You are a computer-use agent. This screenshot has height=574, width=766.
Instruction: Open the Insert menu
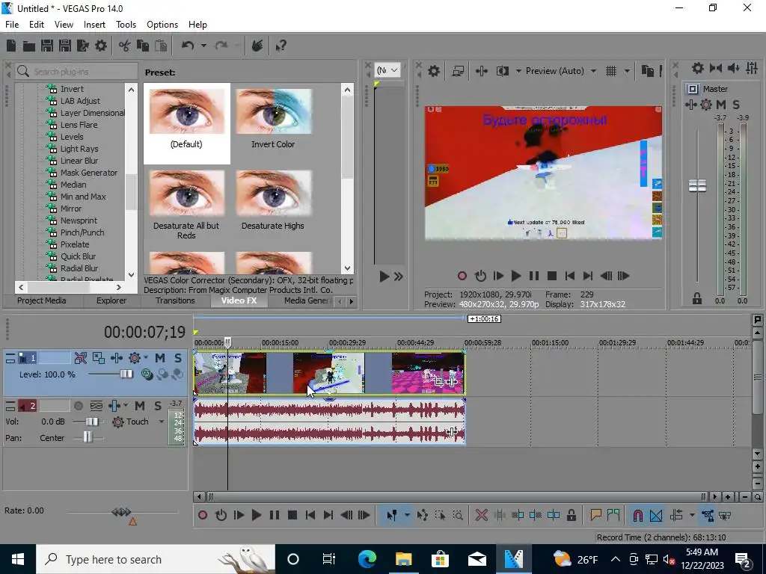(94, 25)
